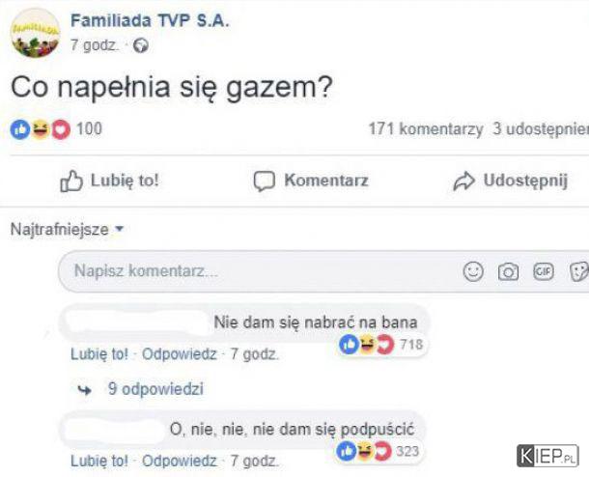
Task: Open the sticker picker icon
Action: coord(579,271)
